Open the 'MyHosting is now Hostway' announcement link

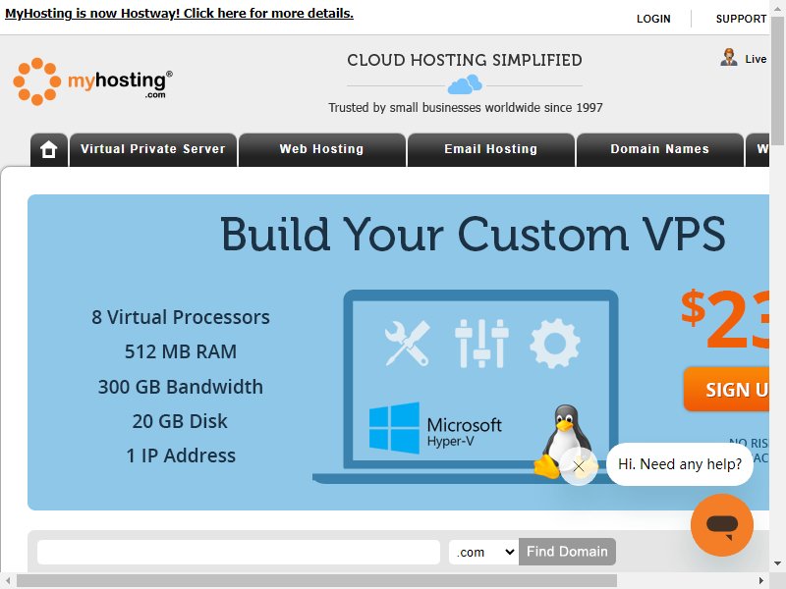[179, 14]
